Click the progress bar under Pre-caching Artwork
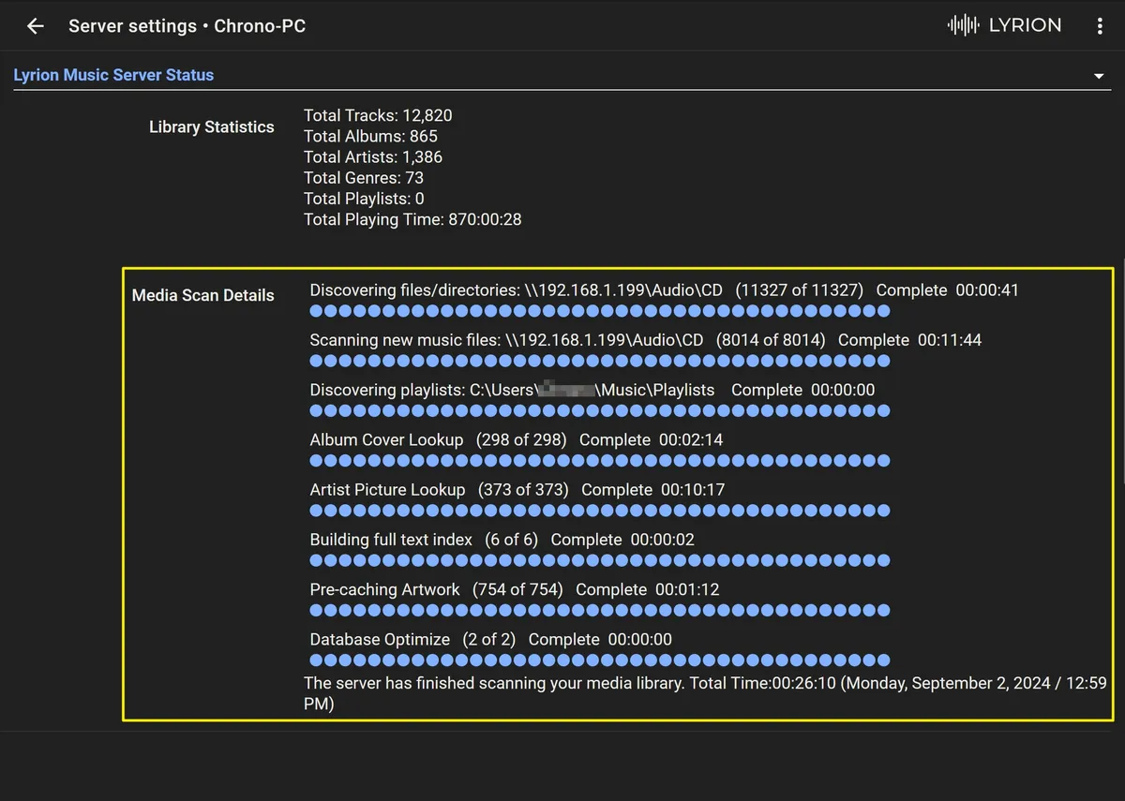This screenshot has width=1125, height=801. [x=600, y=611]
